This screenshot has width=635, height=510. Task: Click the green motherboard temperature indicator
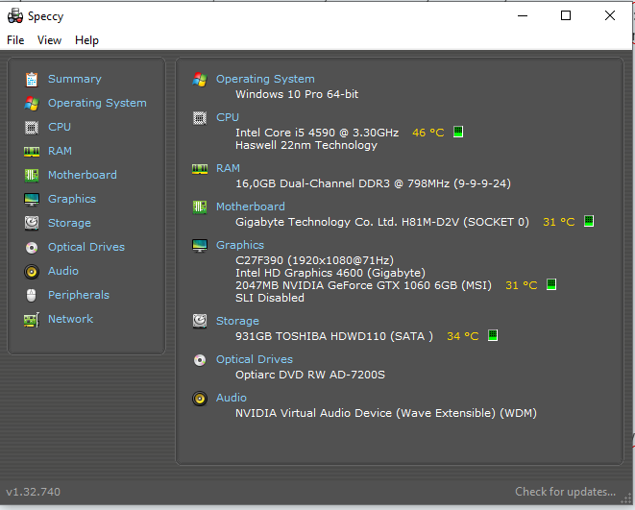(x=589, y=222)
